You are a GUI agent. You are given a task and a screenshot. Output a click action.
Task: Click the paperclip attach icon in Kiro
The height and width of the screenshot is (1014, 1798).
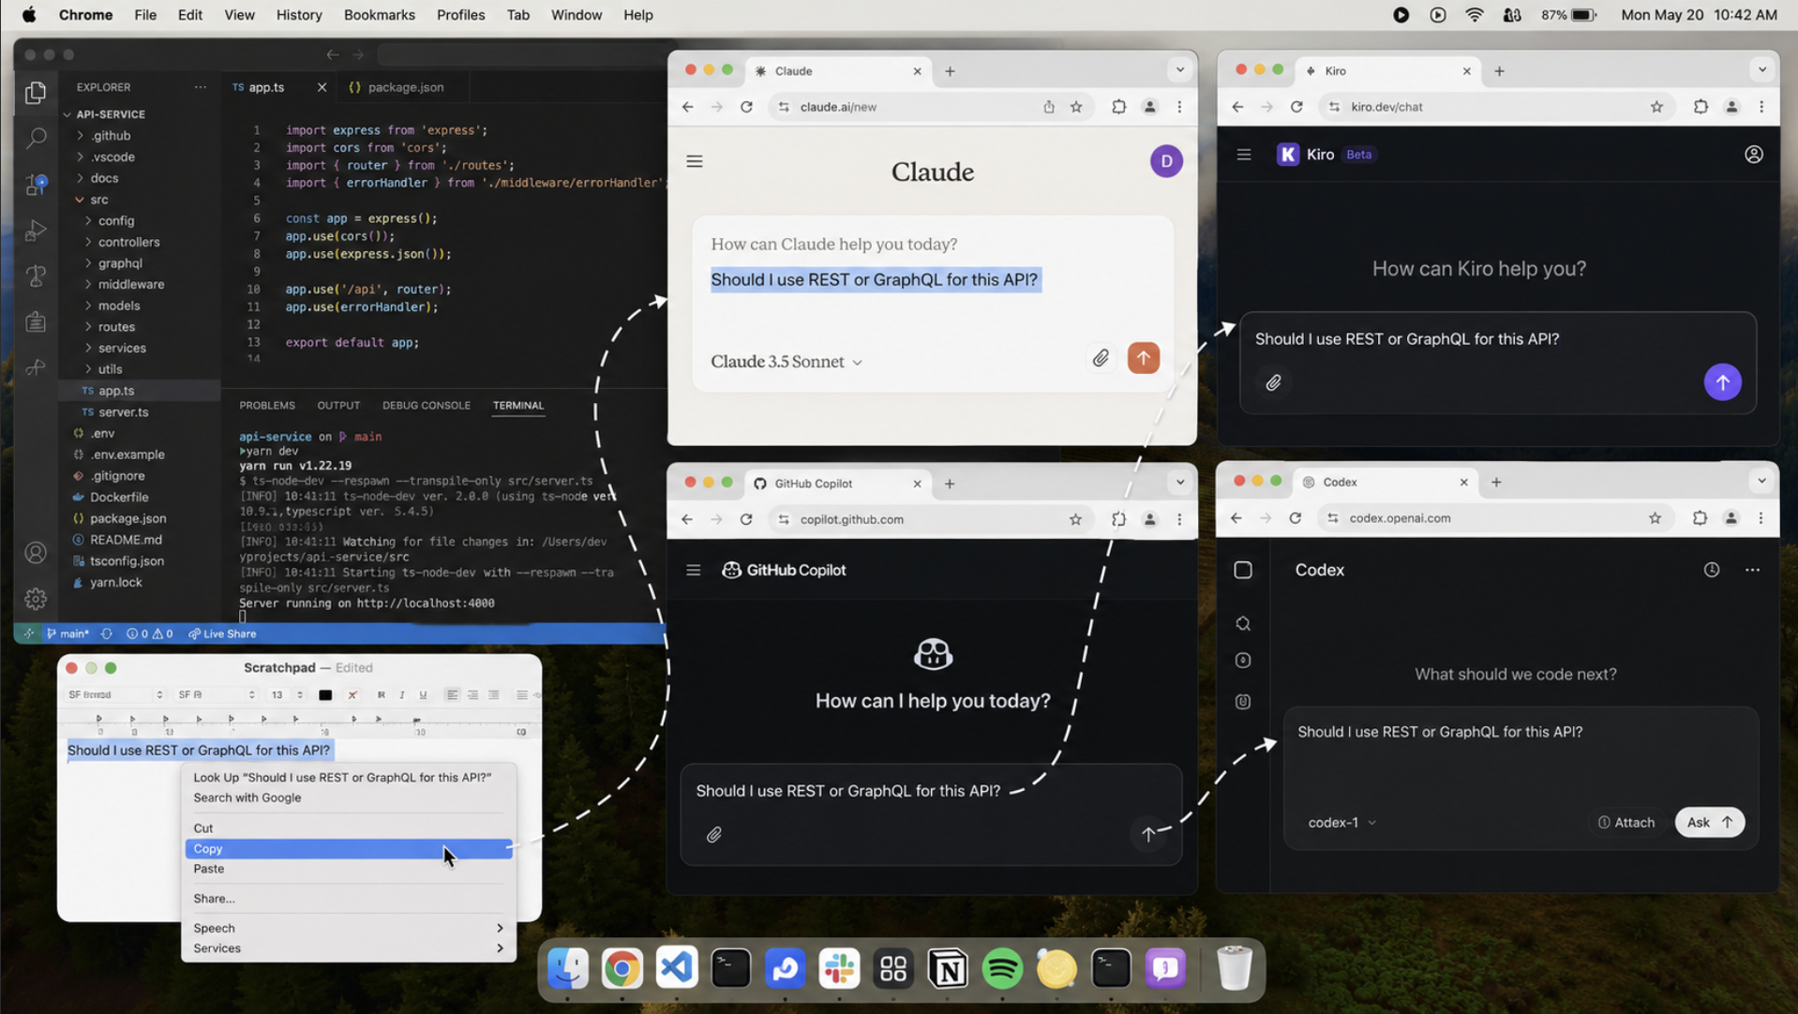(1273, 382)
